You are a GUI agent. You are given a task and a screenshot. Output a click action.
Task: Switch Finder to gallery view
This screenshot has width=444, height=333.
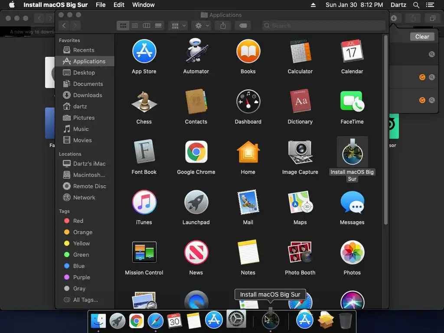point(158,26)
